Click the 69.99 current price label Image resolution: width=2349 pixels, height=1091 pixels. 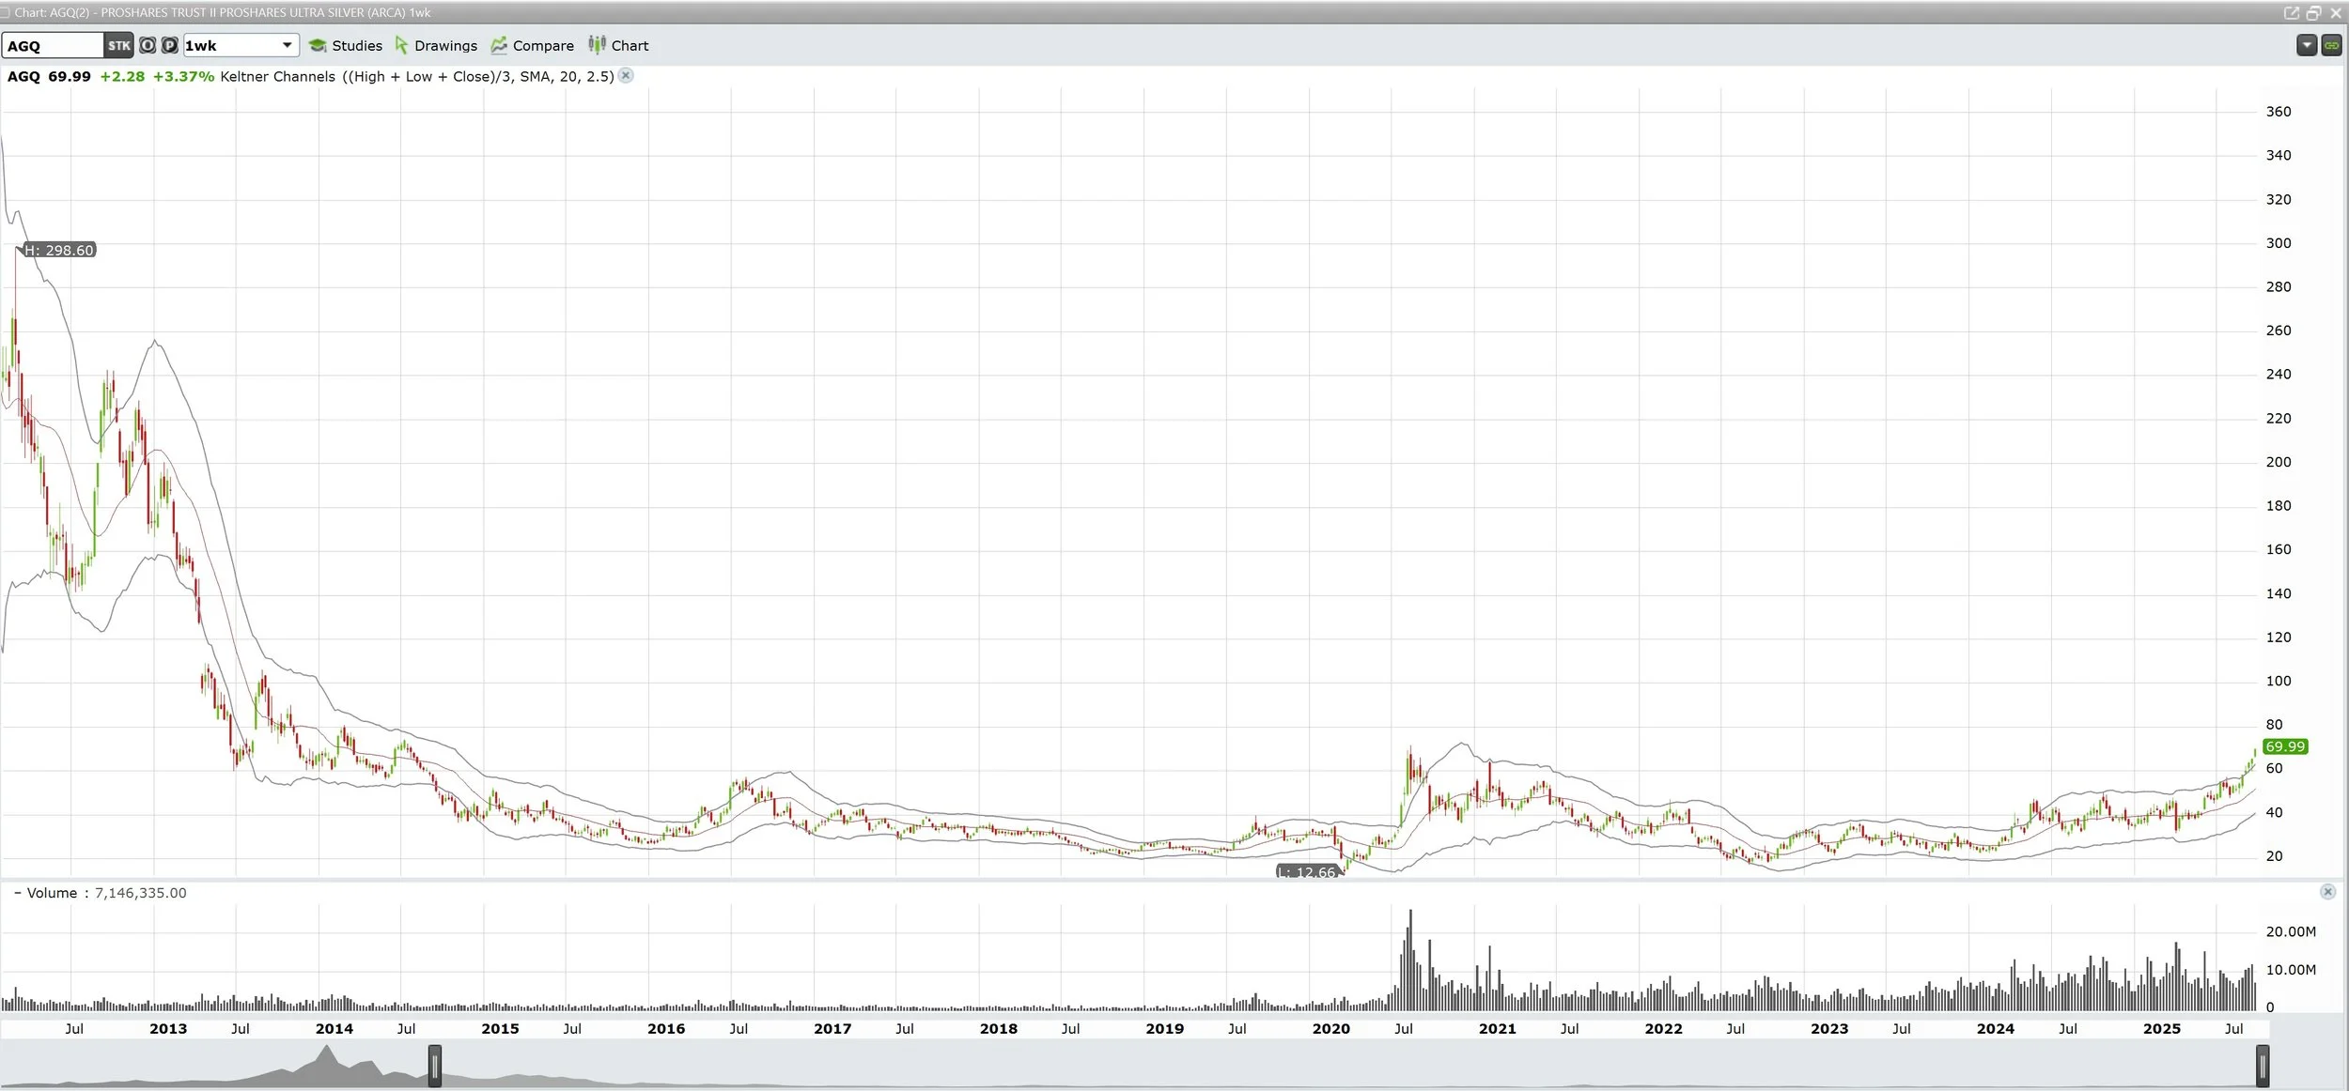tap(2284, 746)
